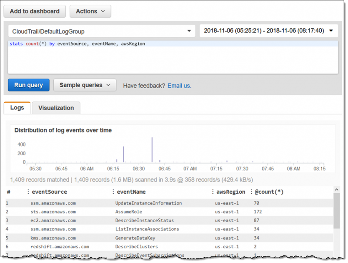Switch to the Logs tab
This screenshot has height=263, width=348.
(17, 108)
